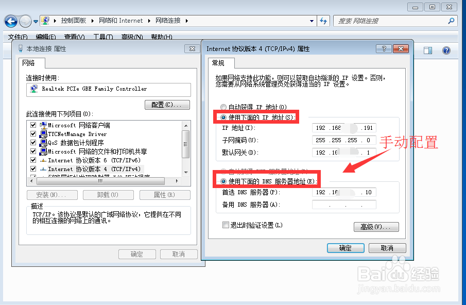Open the blue Help icon near the top right
This screenshot has height=305, width=466.
(446, 50)
